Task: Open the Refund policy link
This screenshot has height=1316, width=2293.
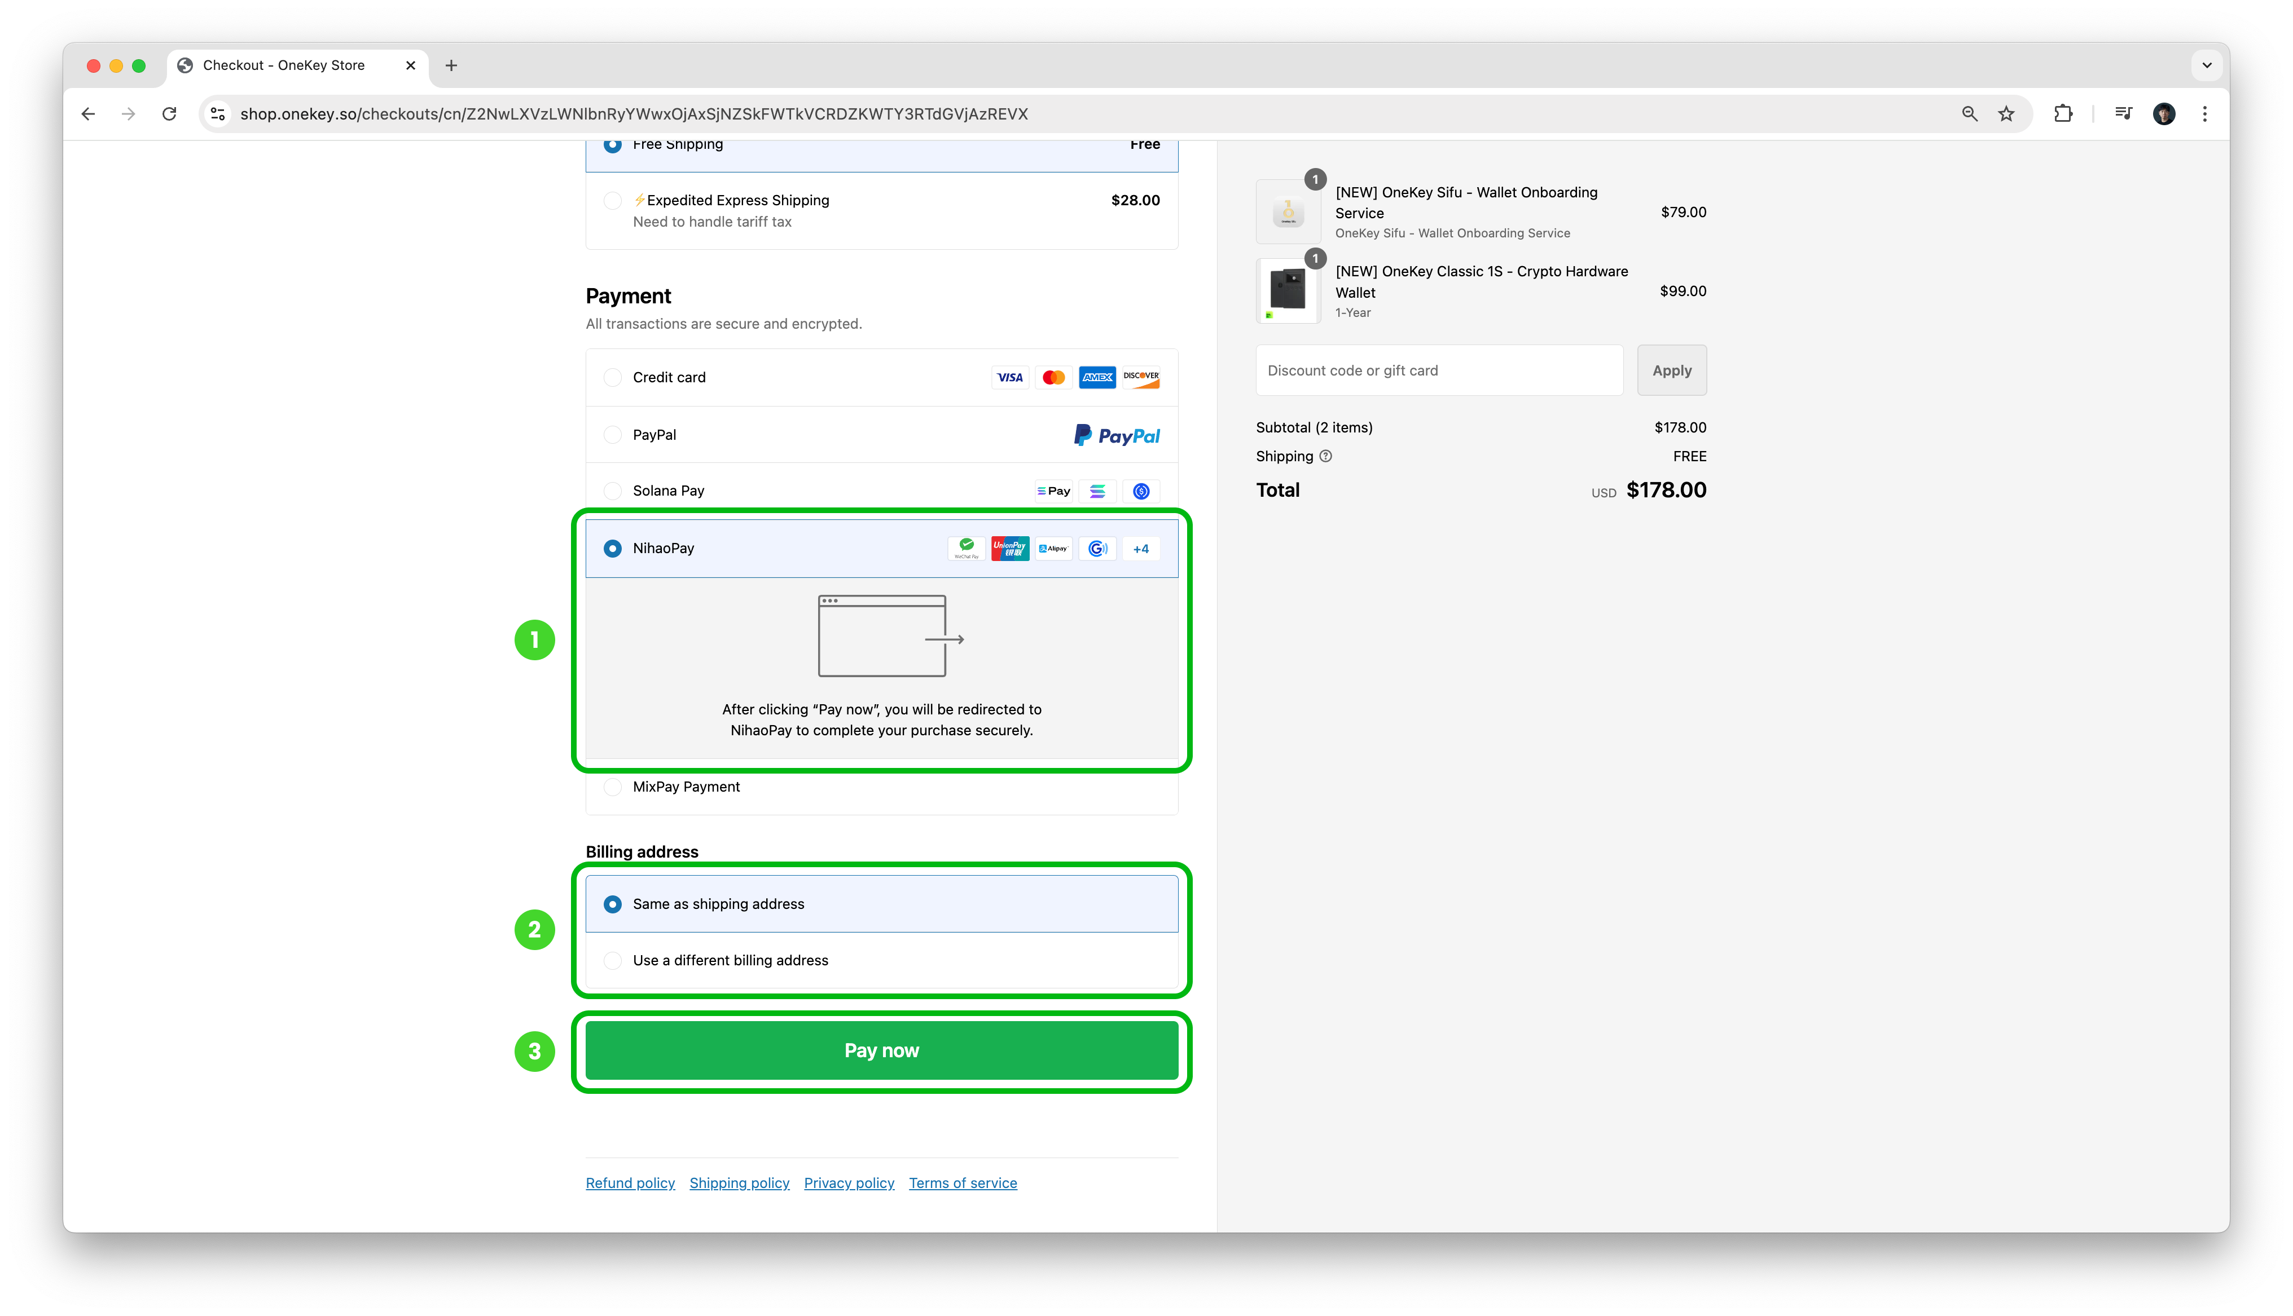Action: pyautogui.click(x=630, y=1183)
